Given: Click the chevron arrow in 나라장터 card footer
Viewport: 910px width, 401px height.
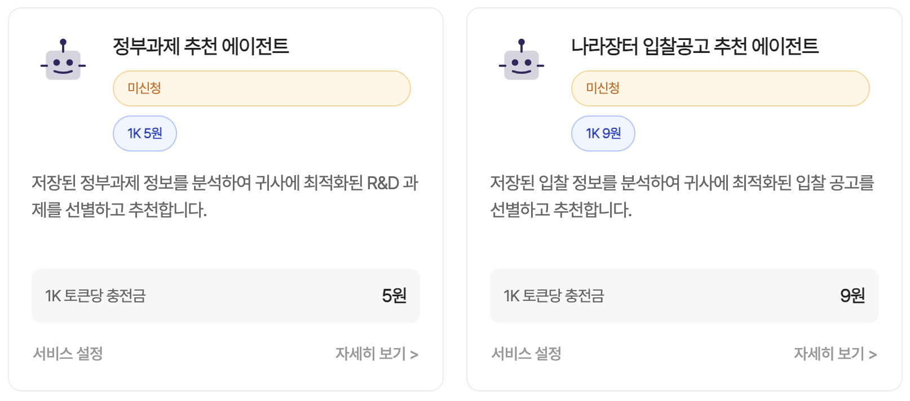Looking at the screenshot, I should click(x=873, y=355).
